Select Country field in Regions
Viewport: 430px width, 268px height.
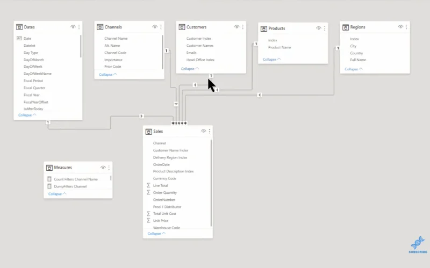point(356,53)
